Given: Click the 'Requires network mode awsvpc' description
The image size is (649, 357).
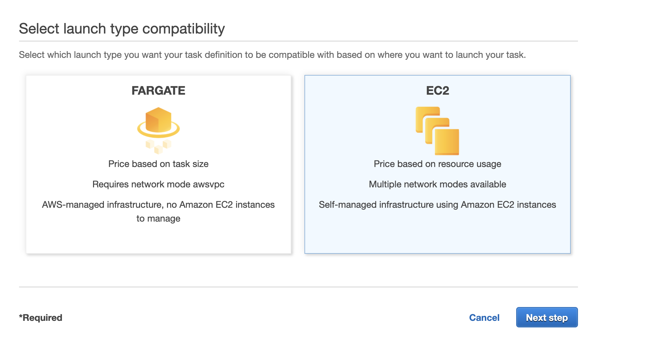Looking at the screenshot, I should pyautogui.click(x=158, y=184).
